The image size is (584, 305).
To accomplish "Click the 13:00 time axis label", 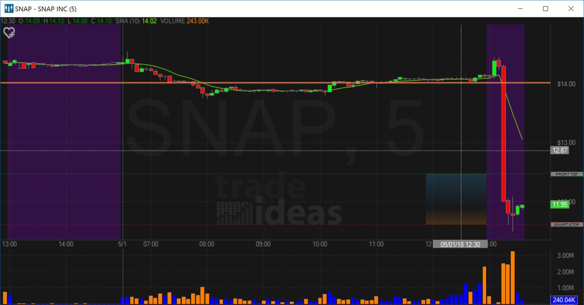I will pyautogui.click(x=10, y=244).
